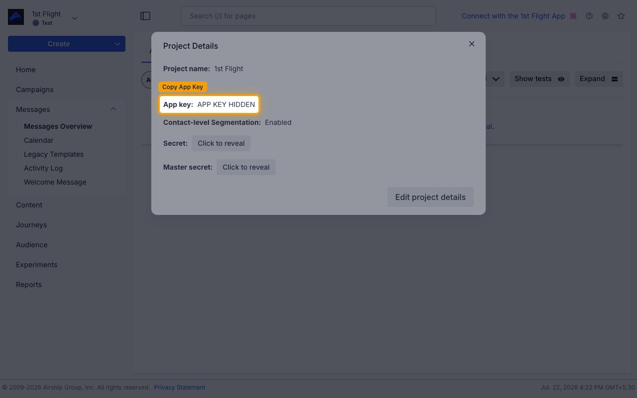The width and height of the screenshot is (637, 398).
Task: Reveal the Master secret value
Action: coord(246,167)
